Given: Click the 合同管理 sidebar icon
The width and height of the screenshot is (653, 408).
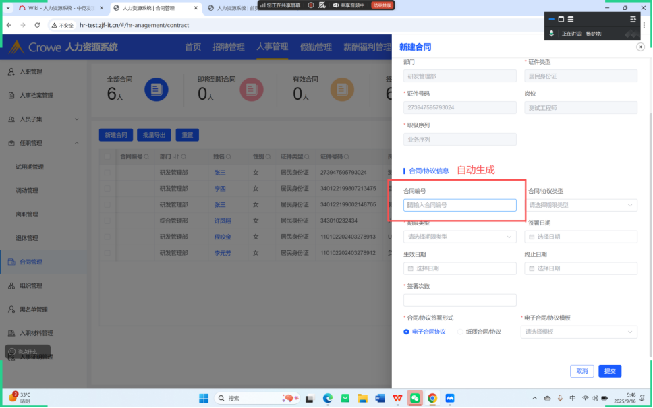Looking at the screenshot, I should pyautogui.click(x=11, y=262).
